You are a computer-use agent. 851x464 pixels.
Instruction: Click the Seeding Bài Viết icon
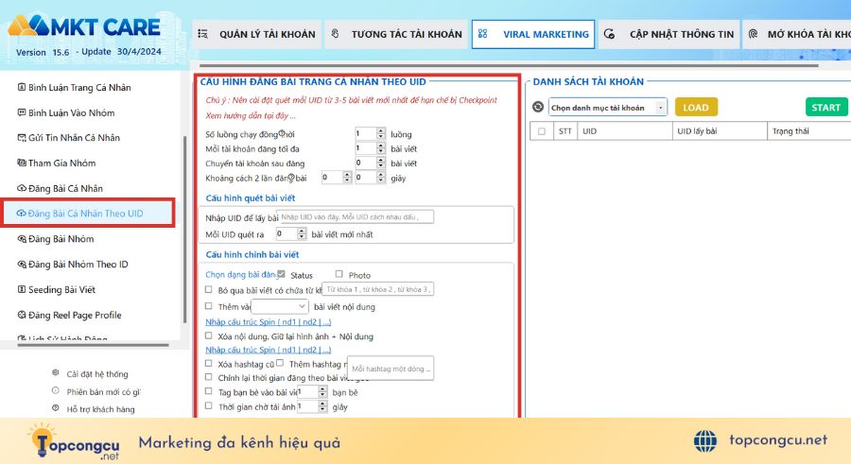22,289
